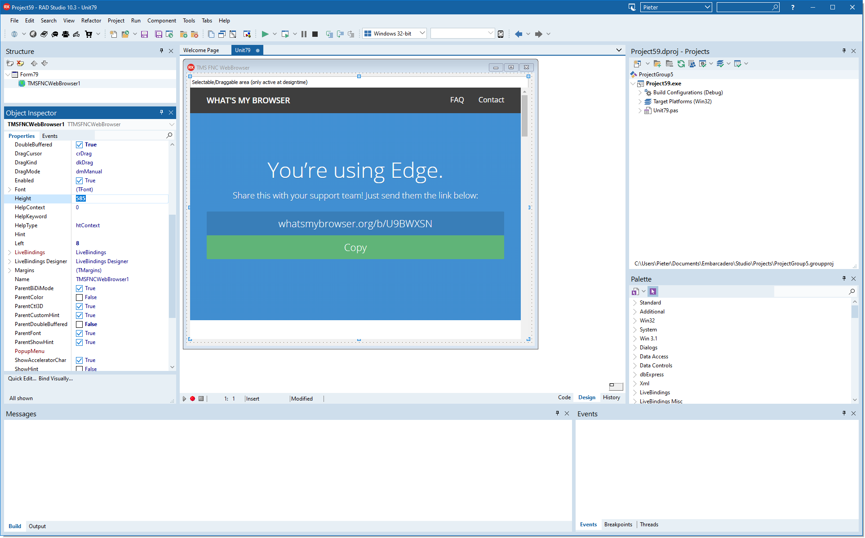Click the Program Reset stop icon

point(315,34)
